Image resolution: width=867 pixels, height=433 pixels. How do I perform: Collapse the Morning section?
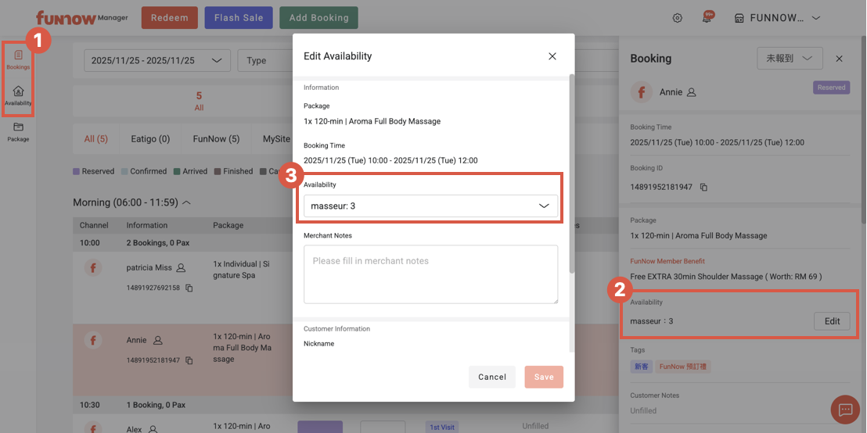[187, 202]
